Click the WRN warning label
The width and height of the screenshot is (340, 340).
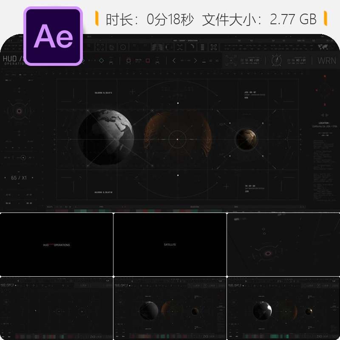pos(326,60)
